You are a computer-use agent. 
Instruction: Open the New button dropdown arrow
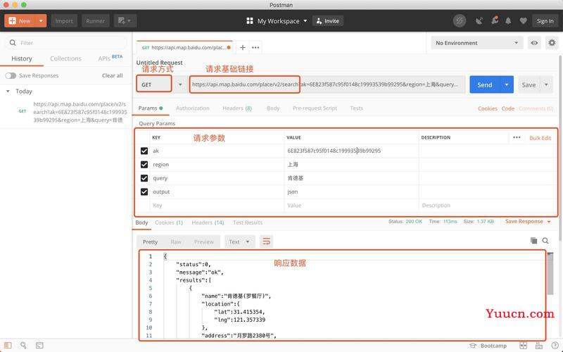[x=41, y=21]
